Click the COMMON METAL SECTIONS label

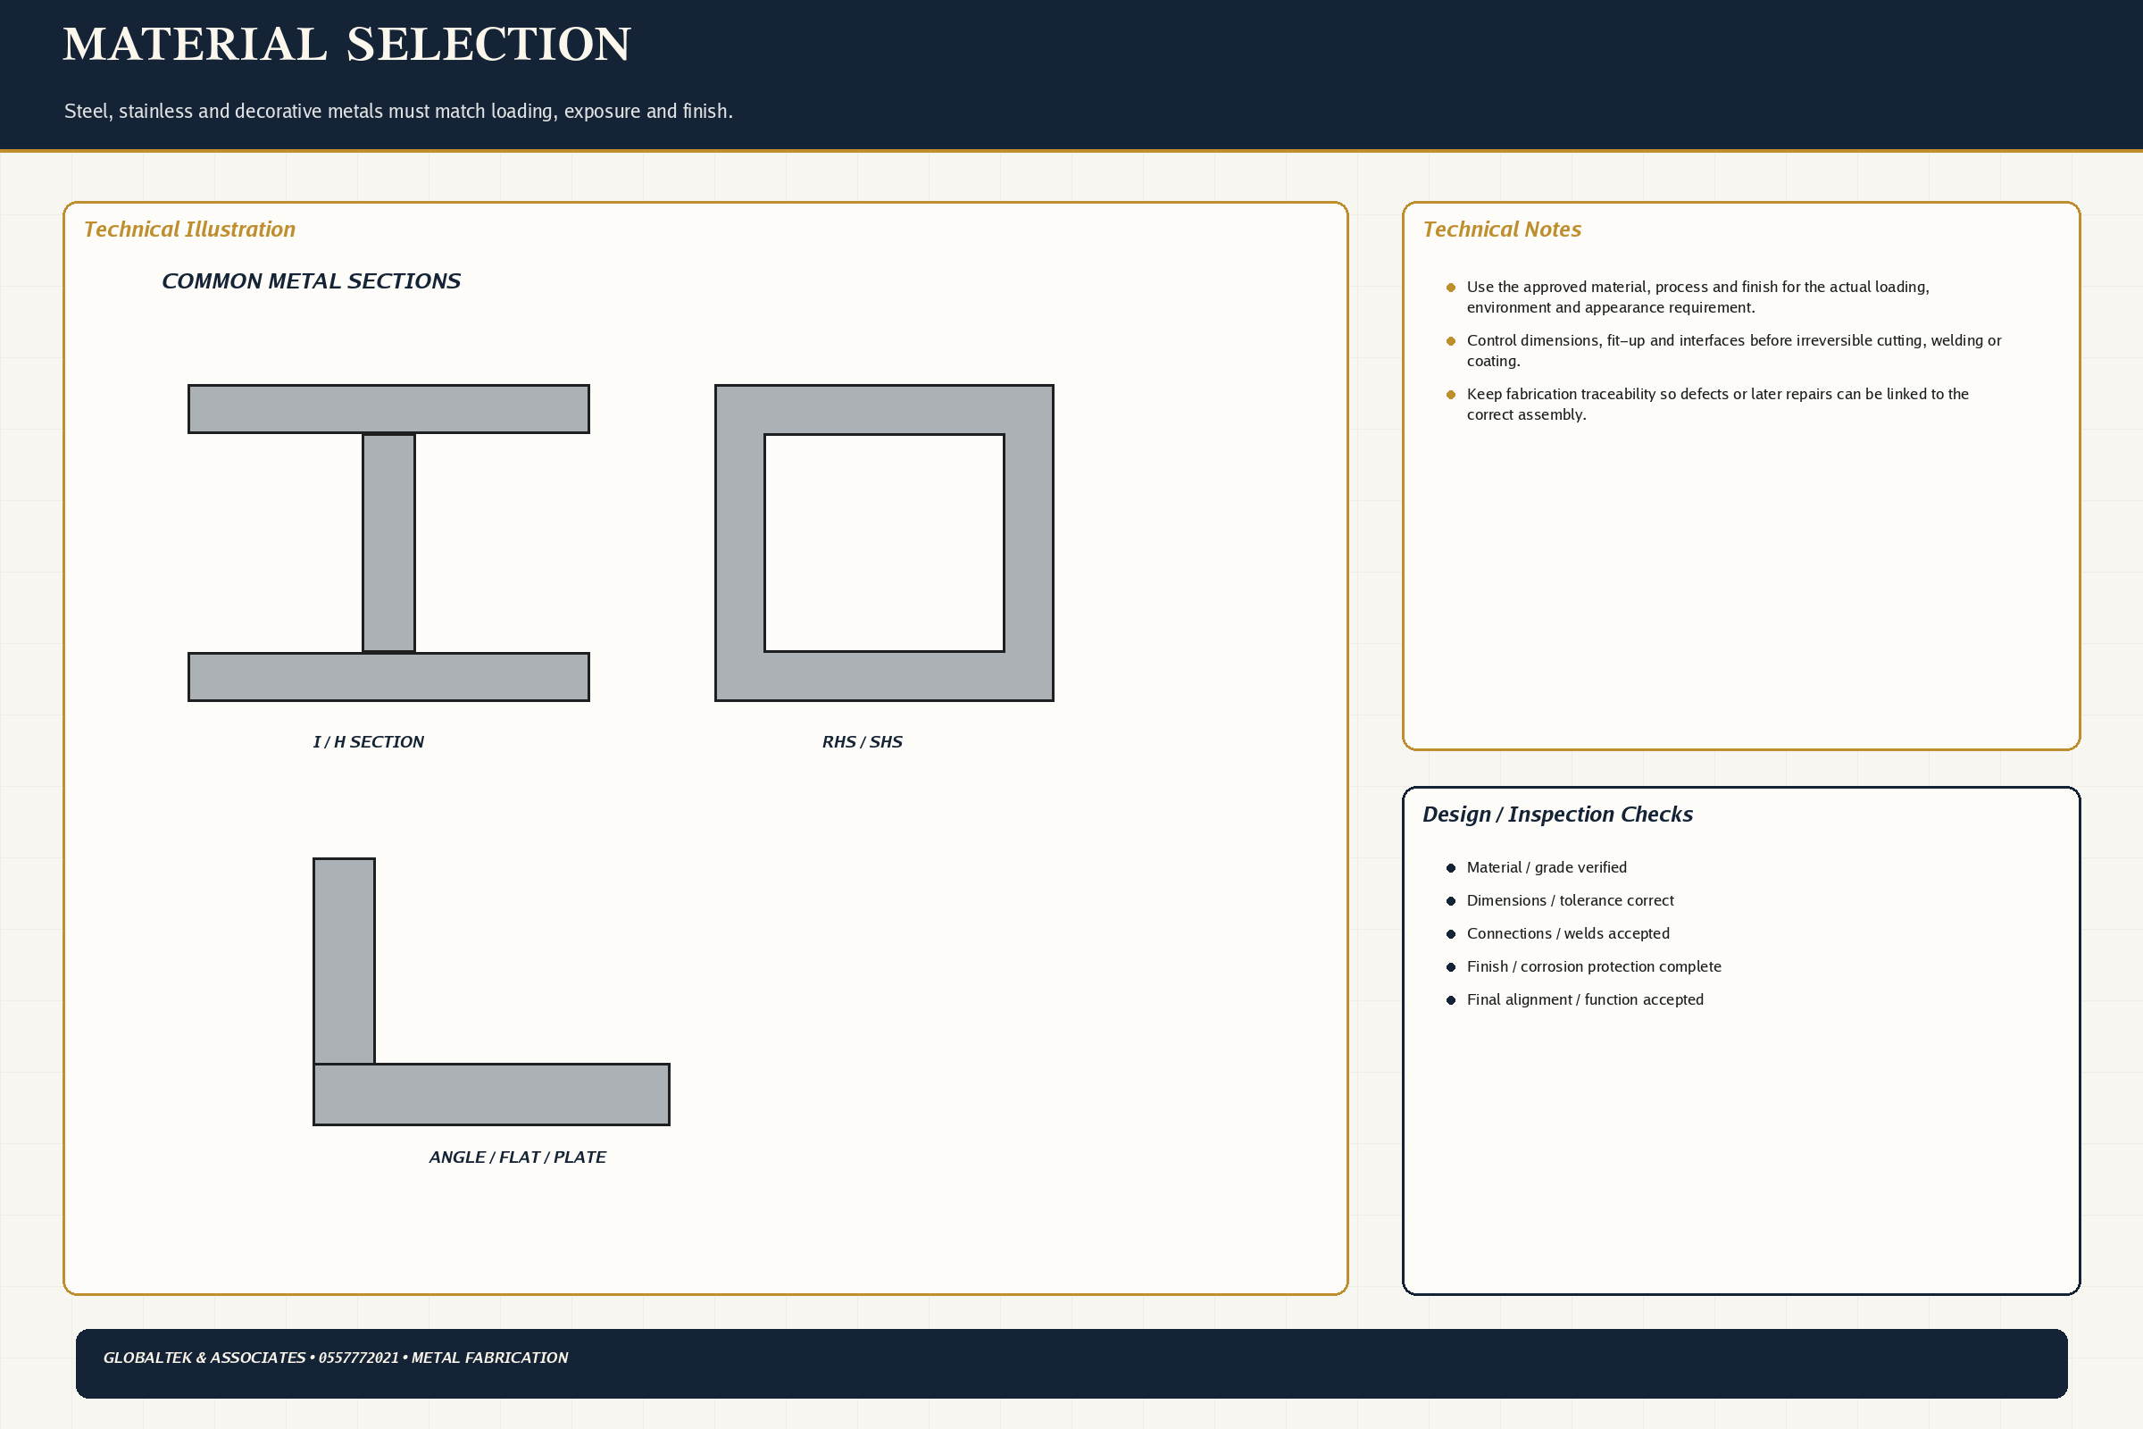coord(311,281)
